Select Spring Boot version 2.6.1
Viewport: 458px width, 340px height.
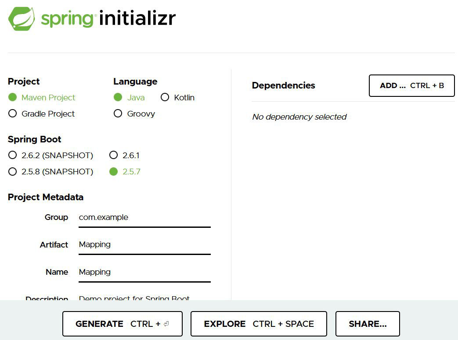(113, 155)
